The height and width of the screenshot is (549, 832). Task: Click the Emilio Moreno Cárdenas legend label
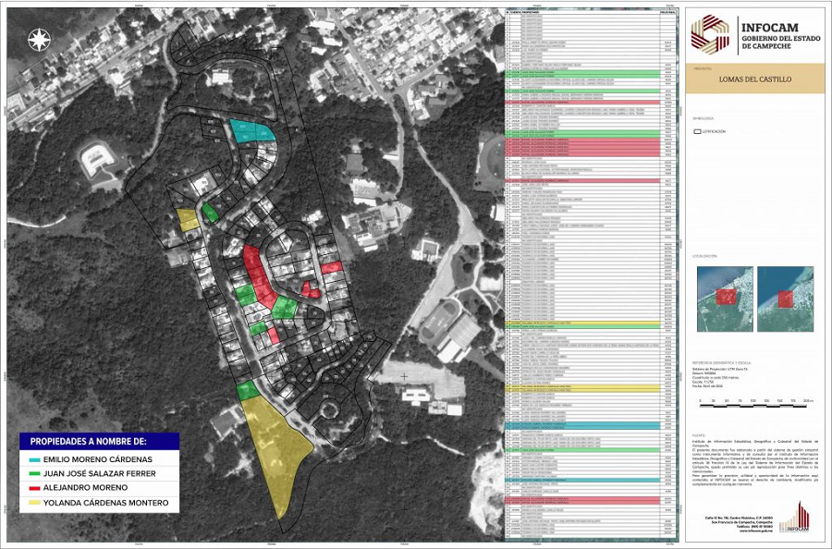(x=97, y=458)
